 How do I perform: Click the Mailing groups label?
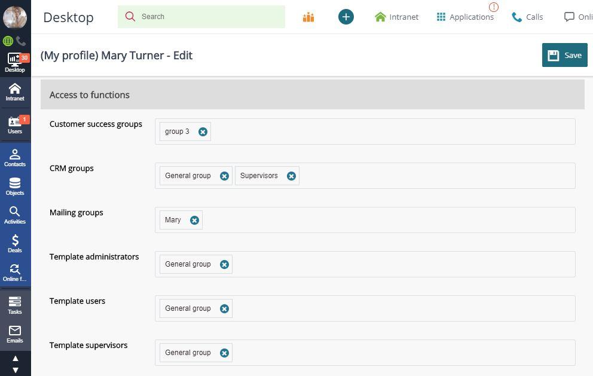coord(77,213)
